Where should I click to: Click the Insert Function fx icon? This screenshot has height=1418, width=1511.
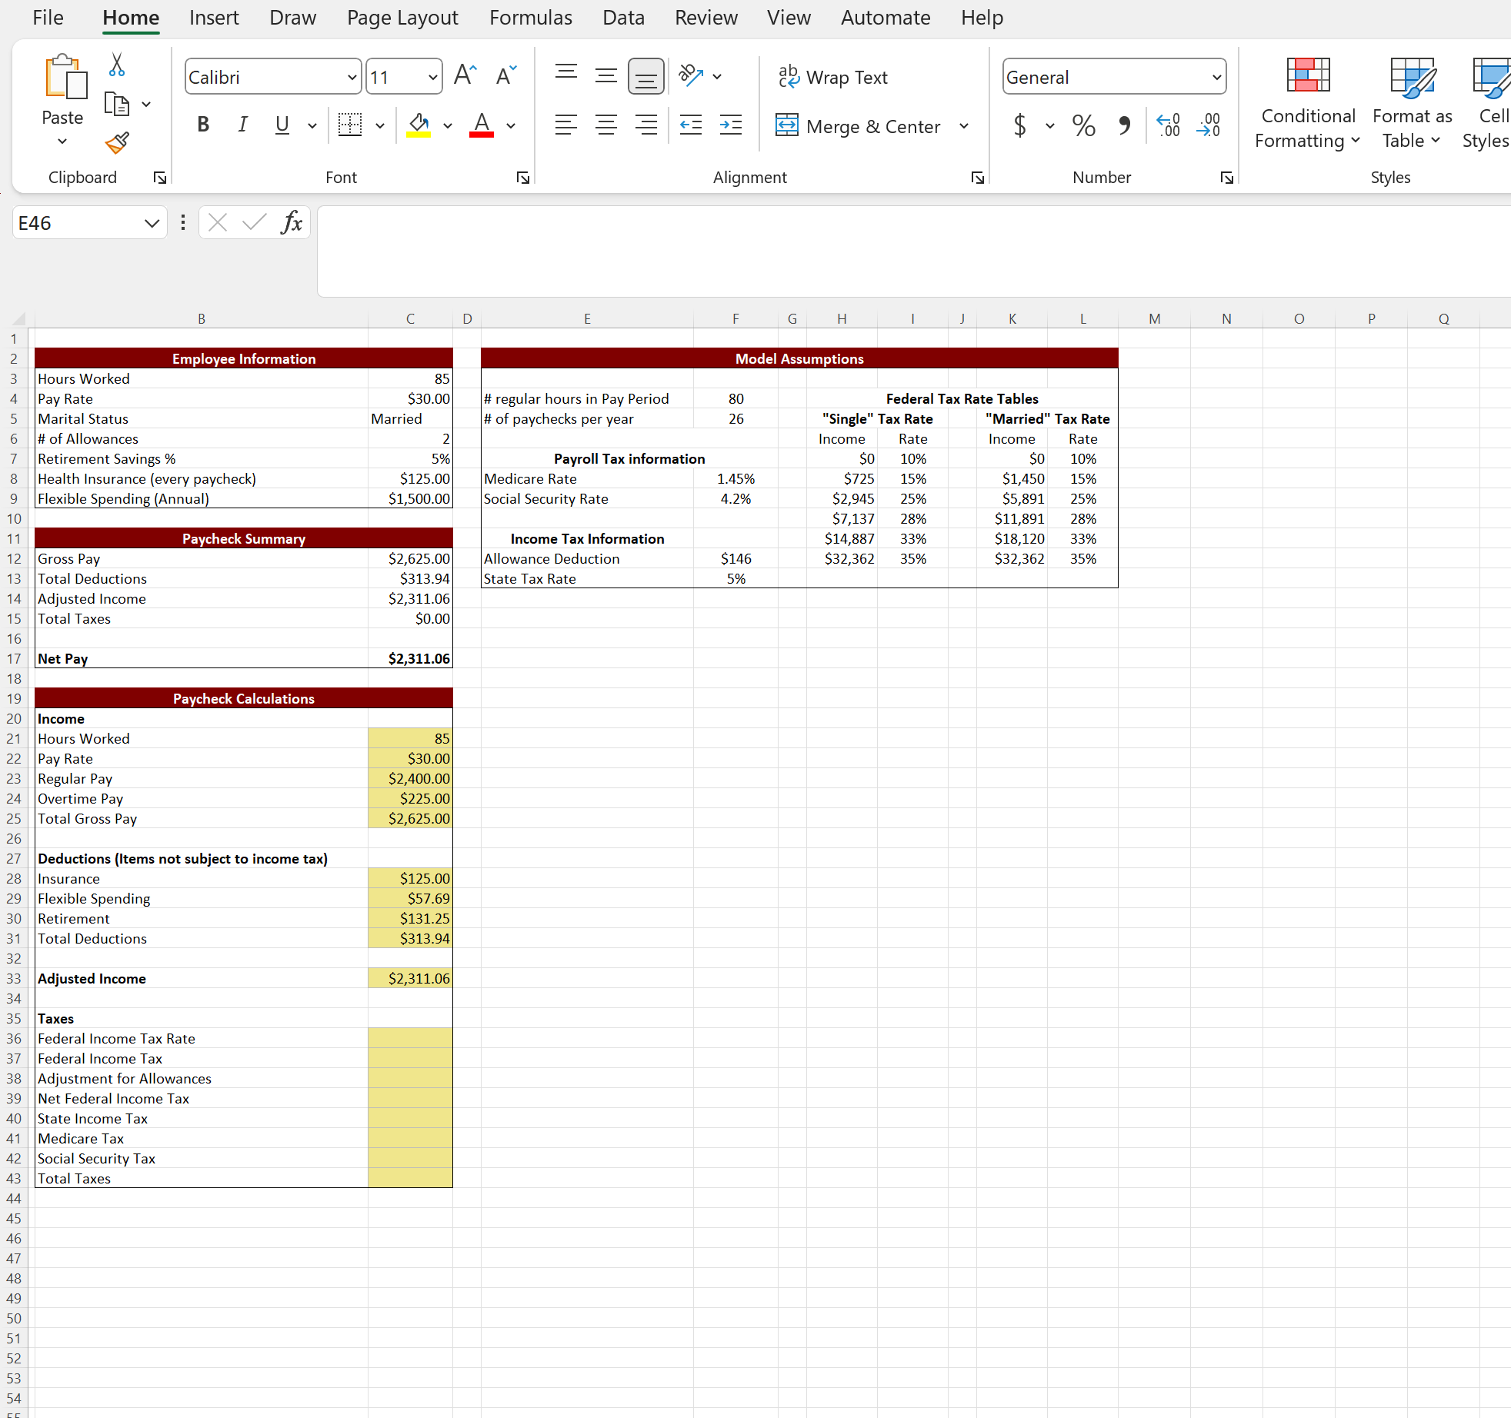292,223
